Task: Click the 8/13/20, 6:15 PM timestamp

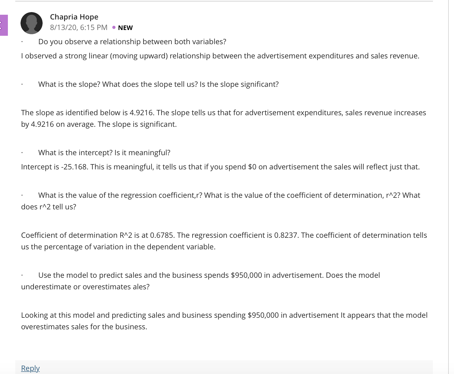Action: (79, 27)
